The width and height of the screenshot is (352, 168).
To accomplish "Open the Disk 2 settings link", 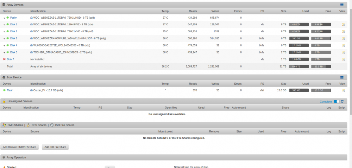I will 14,31.
